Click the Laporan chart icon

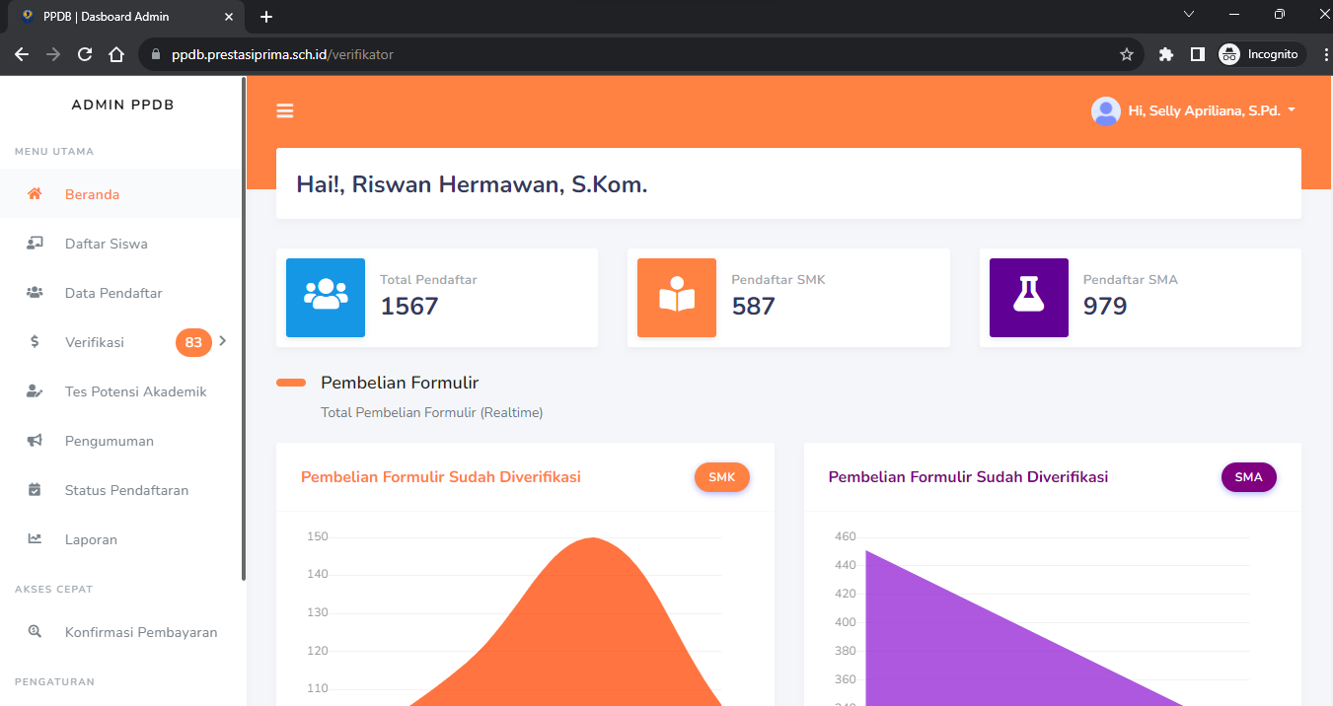click(x=35, y=539)
